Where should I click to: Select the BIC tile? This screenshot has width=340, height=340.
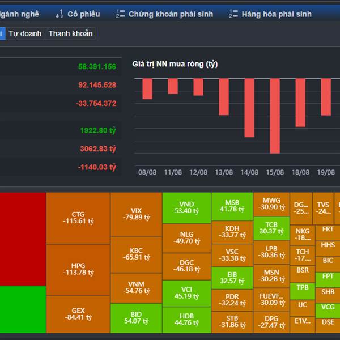click(x=328, y=264)
